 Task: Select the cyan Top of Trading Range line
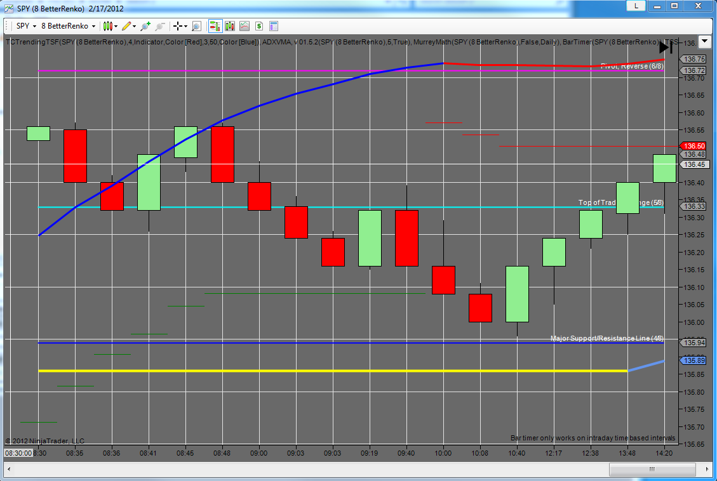click(x=351, y=208)
